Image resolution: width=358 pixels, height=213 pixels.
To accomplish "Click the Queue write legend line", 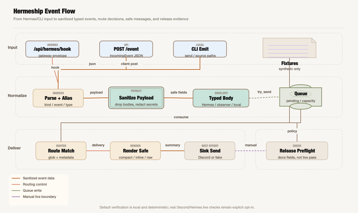I will tap(16, 191).
